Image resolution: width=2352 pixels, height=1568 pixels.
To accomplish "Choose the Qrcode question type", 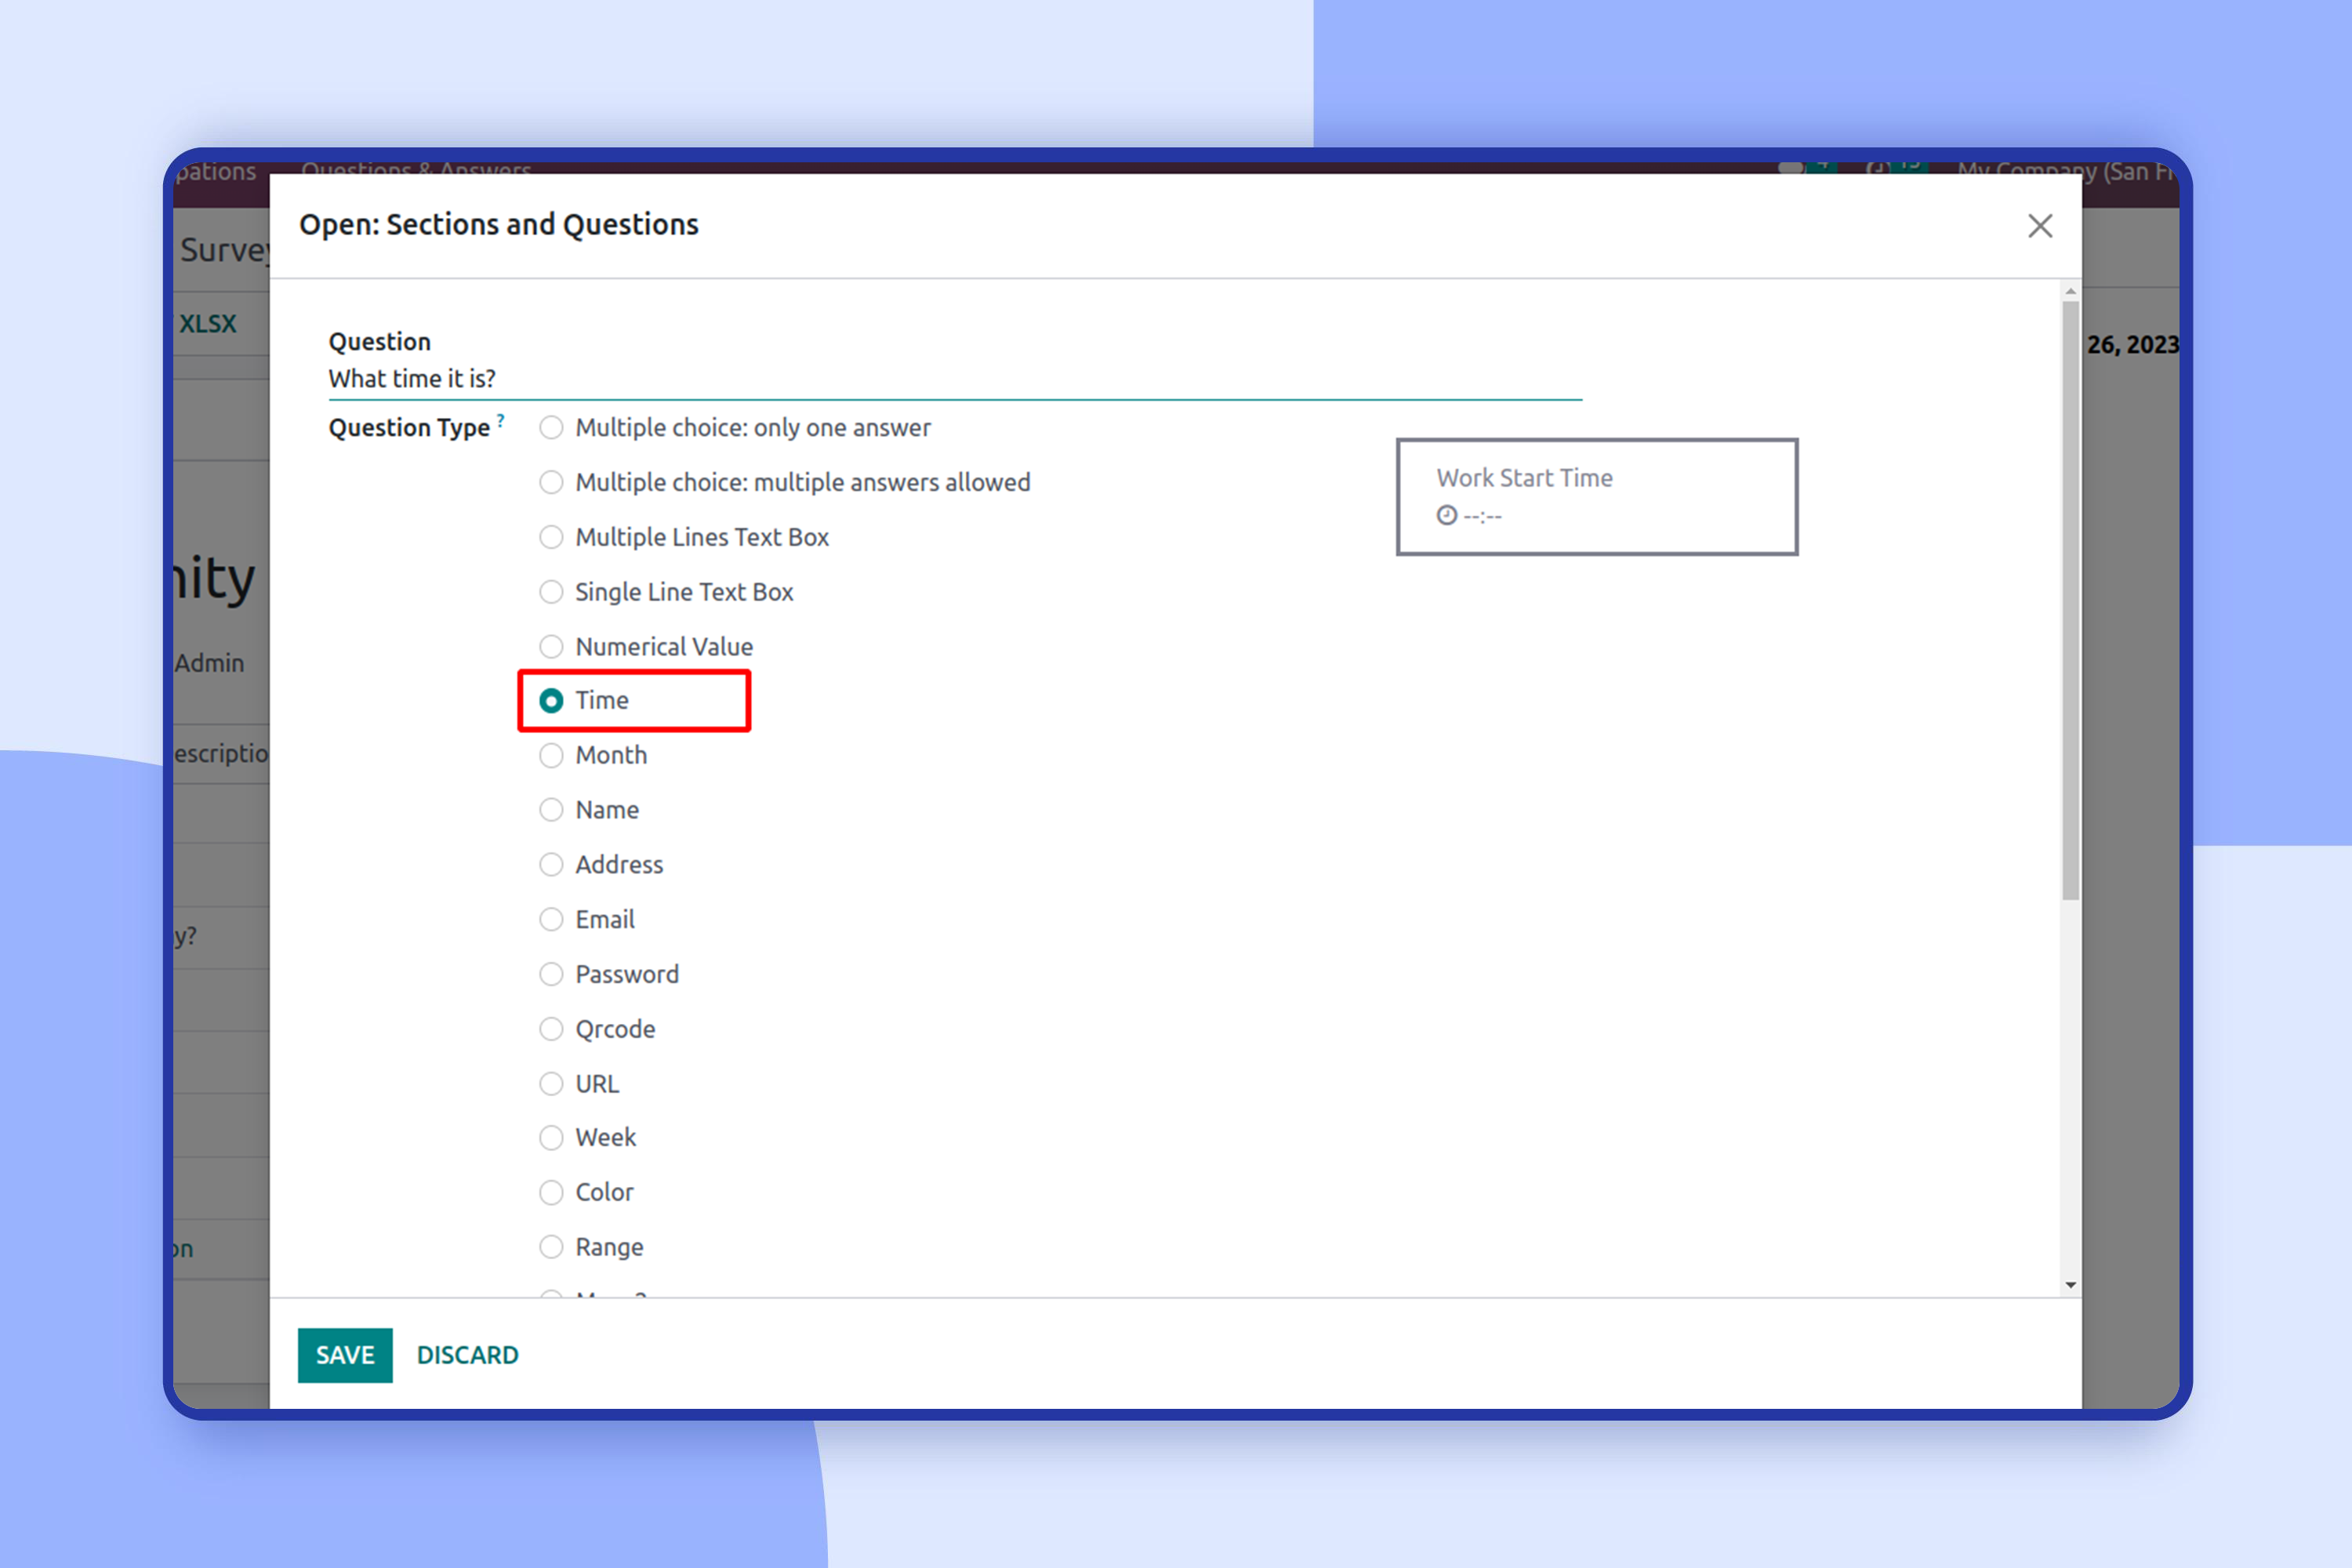I will pyautogui.click(x=551, y=1029).
